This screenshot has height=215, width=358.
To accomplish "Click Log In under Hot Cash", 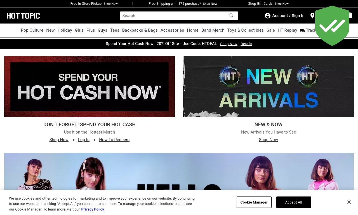I will coord(84,140).
